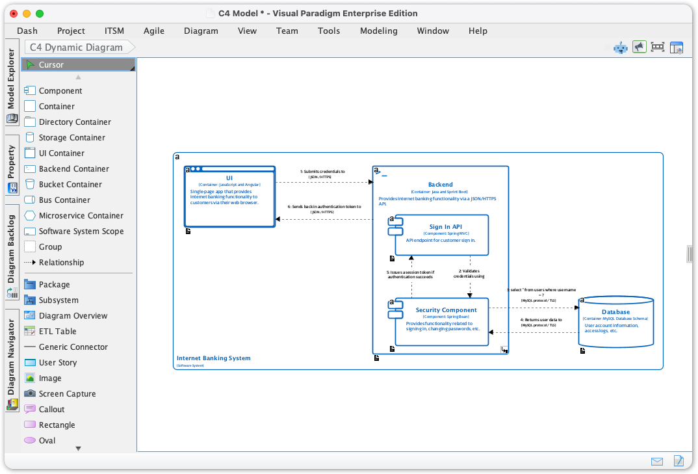Click the vertical scrollbar beside the diagram
The image size is (698, 474).
[689, 254]
